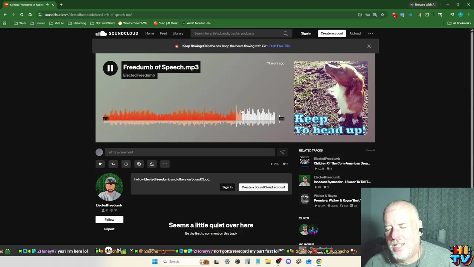Image resolution: width=474 pixels, height=267 pixels.
Task: Open the Work bookmarks folder
Action: [x=20, y=23]
